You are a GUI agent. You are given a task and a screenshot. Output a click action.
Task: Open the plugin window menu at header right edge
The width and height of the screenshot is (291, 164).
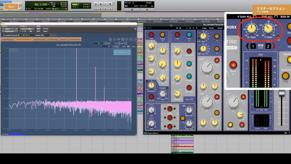135,29
